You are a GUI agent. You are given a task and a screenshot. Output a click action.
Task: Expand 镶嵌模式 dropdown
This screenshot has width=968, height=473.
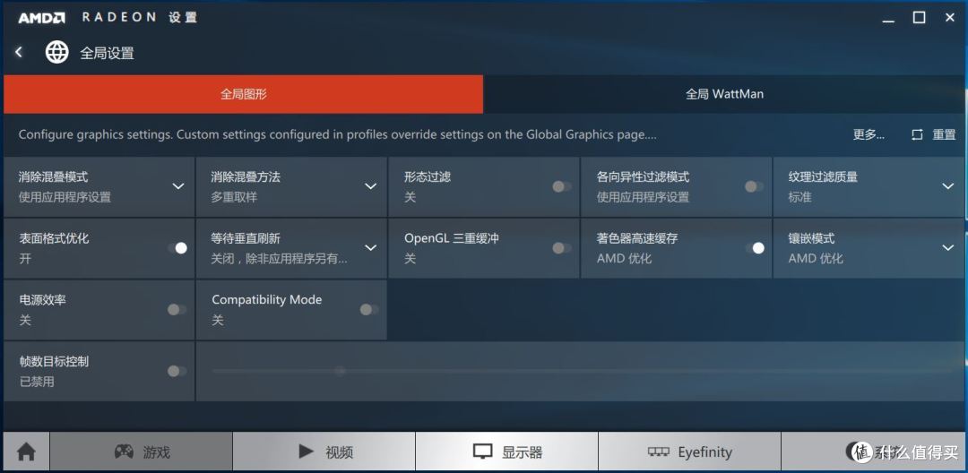coord(948,248)
